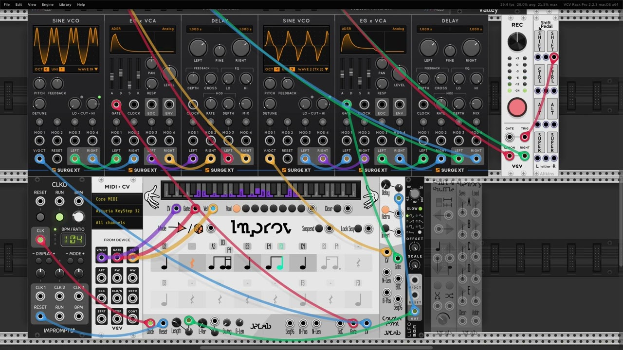The width and height of the screenshot is (623, 350).
Task: Click the STRT port on MIDI-CV
Action: point(101,318)
